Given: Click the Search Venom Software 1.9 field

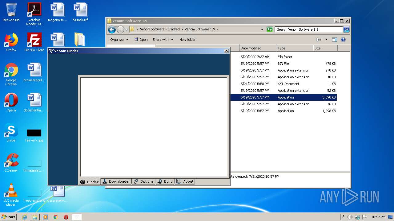Looking at the screenshot, I should click(309, 29).
